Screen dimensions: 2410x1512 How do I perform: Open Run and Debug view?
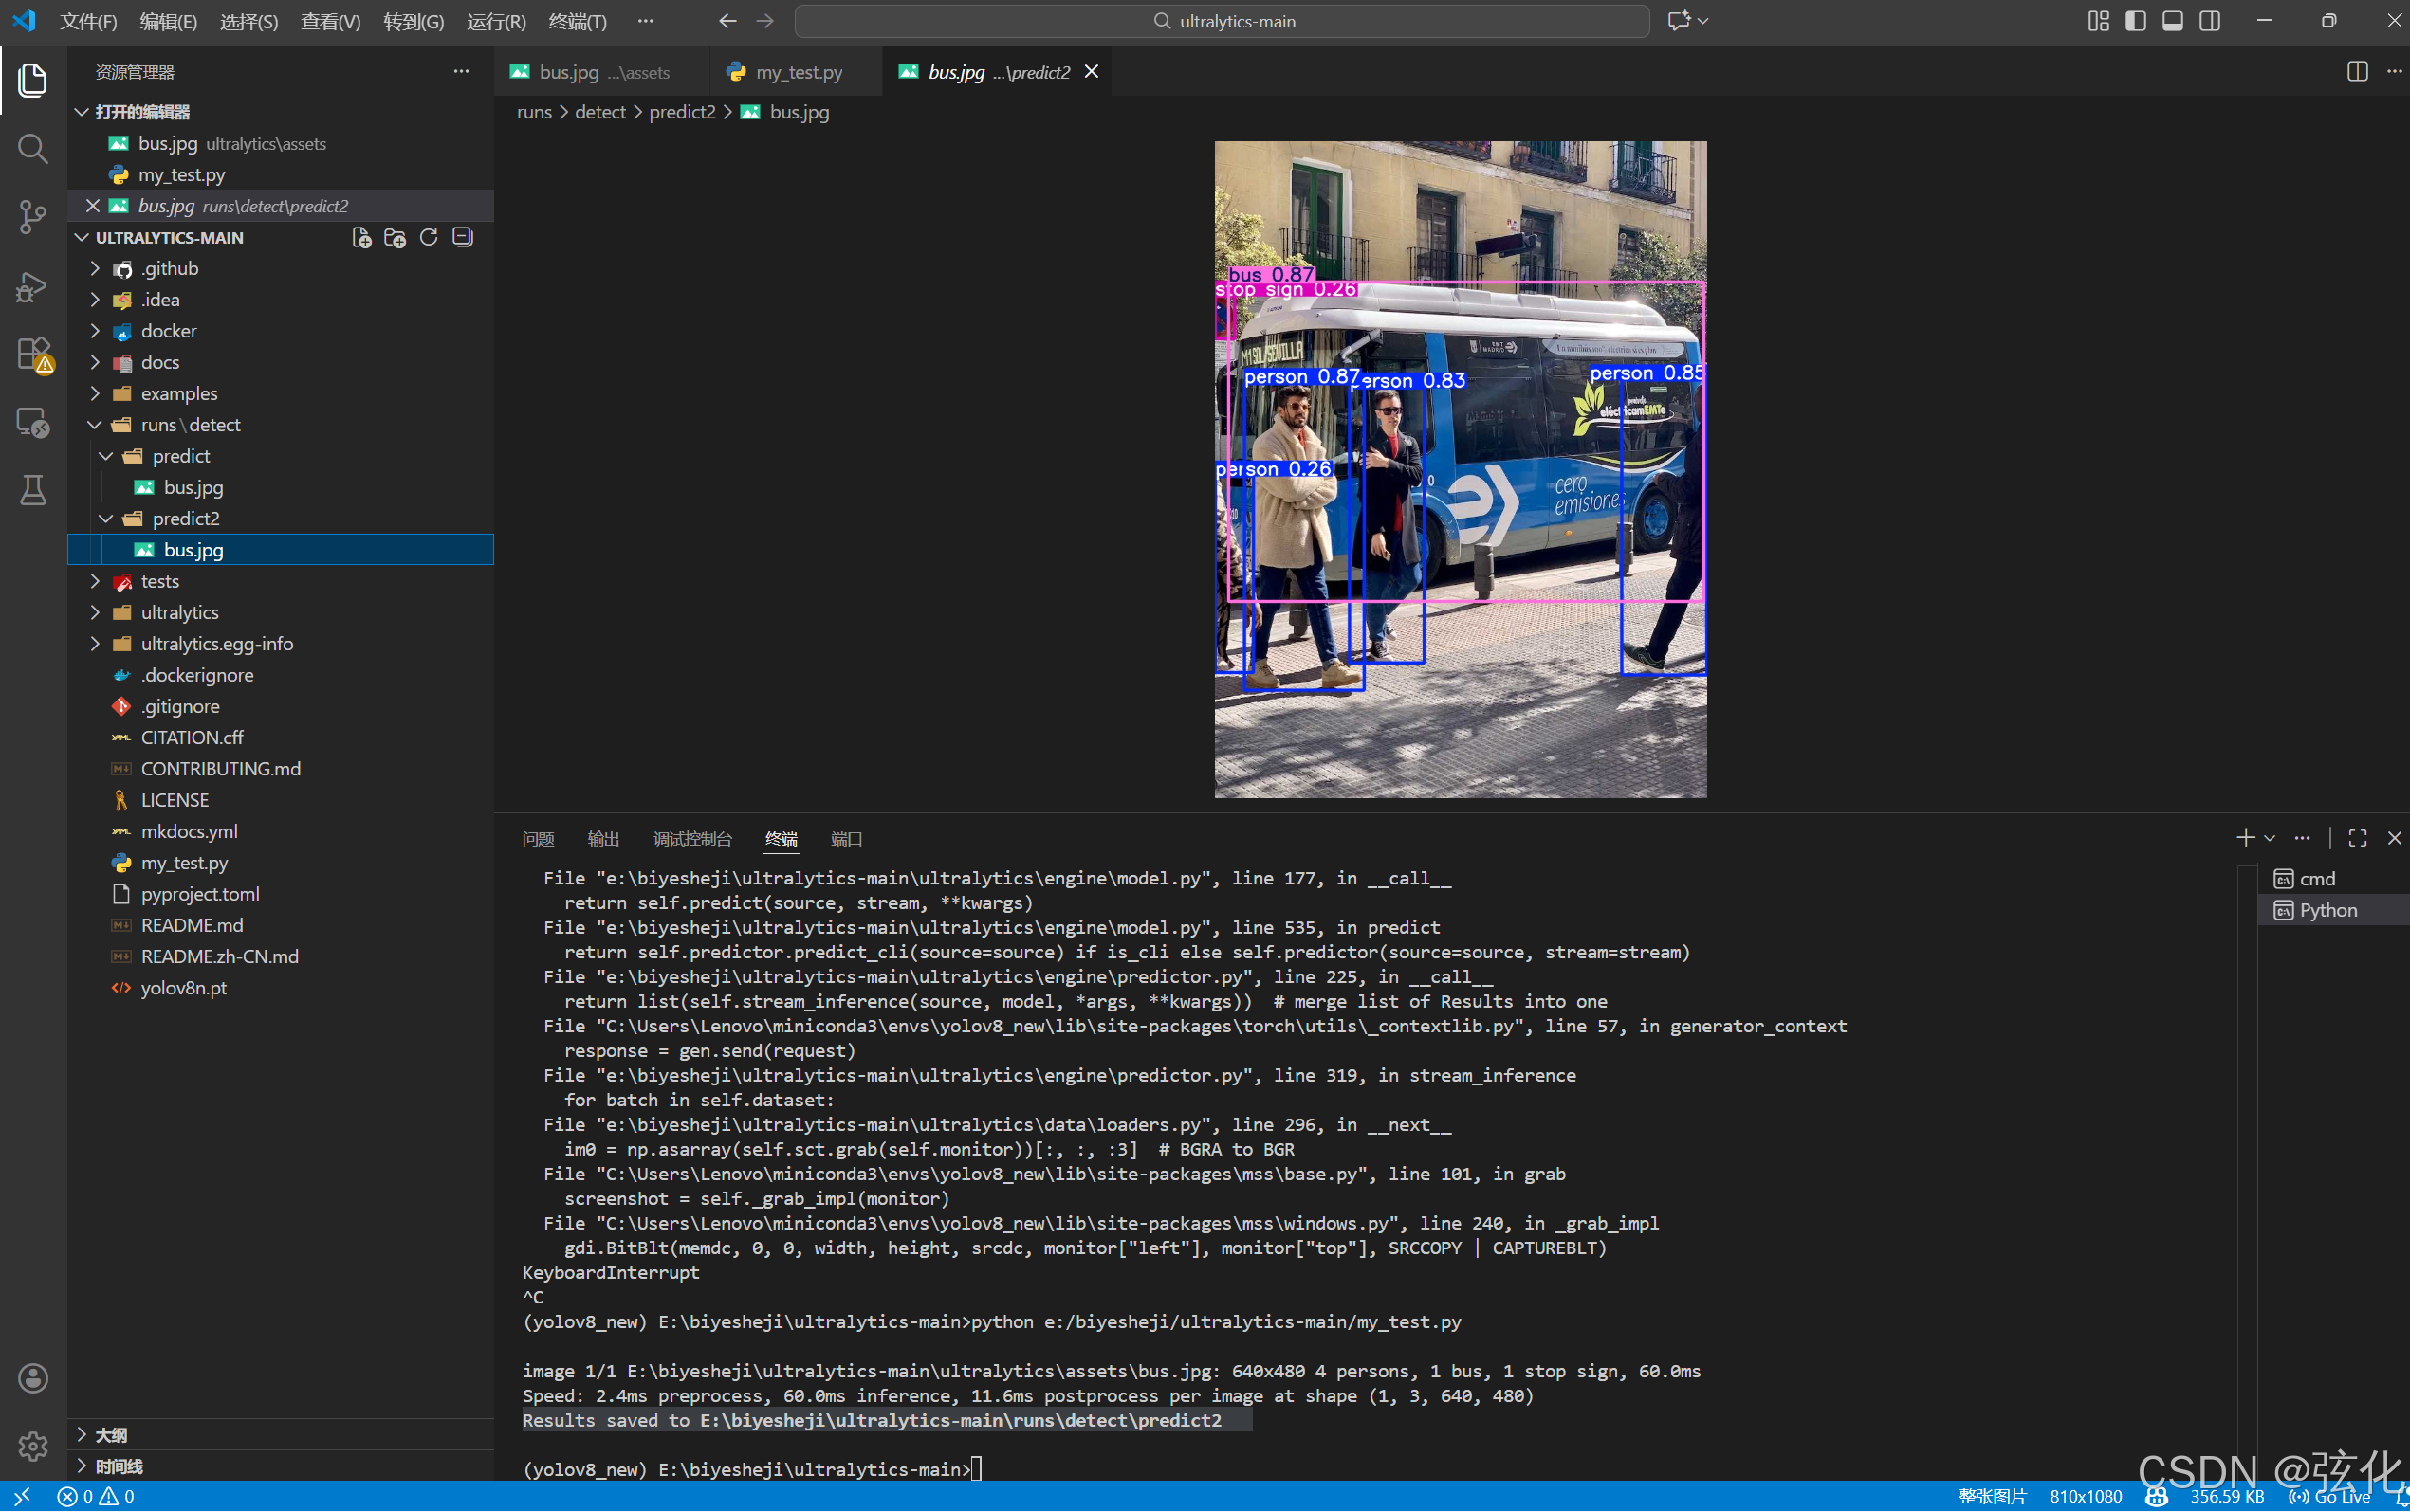coord(32,286)
